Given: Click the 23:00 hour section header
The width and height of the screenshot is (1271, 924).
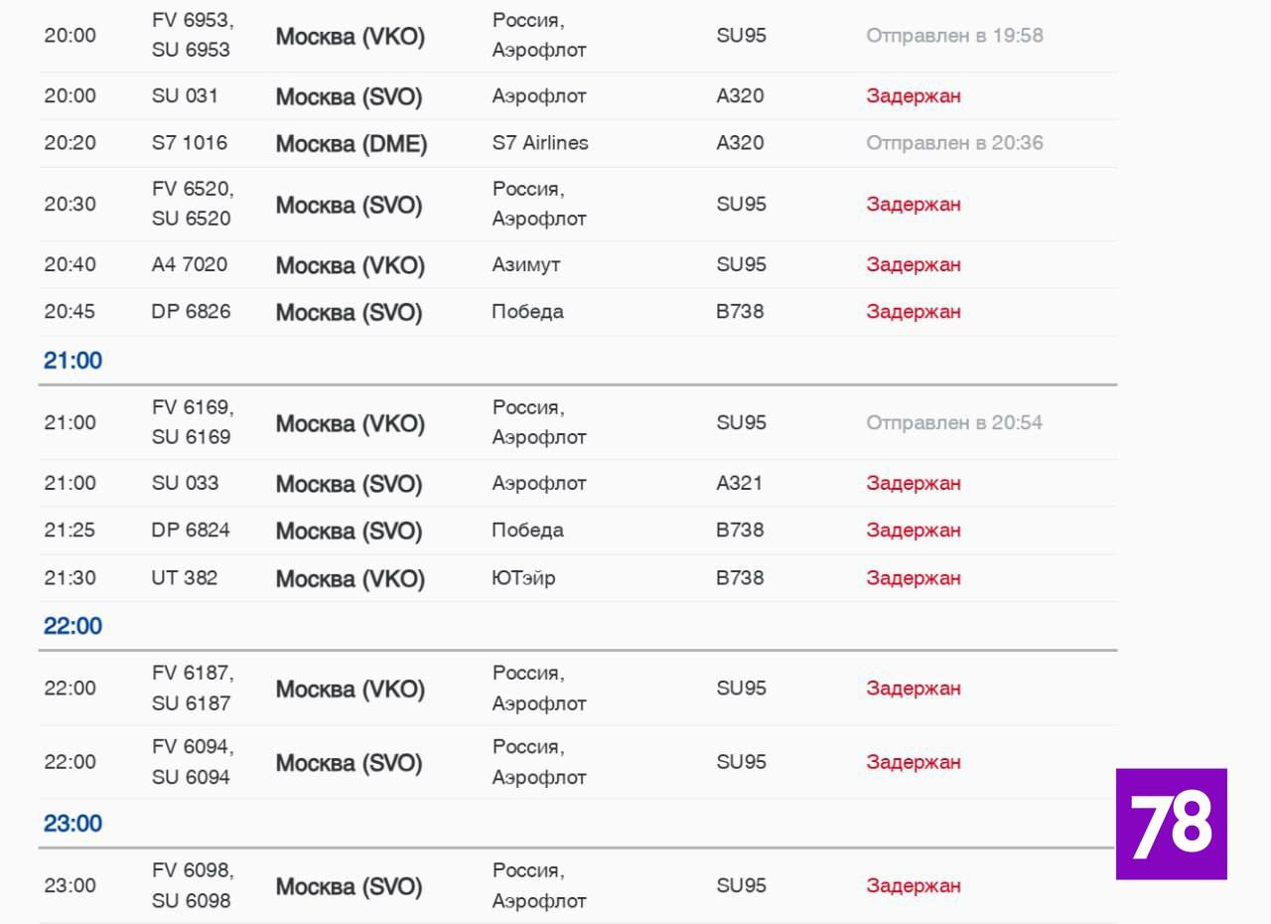Looking at the screenshot, I should (x=72, y=824).
